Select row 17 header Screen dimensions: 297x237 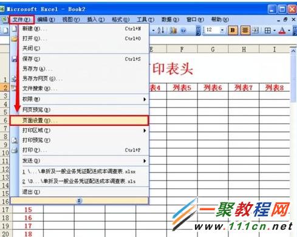click(5, 210)
